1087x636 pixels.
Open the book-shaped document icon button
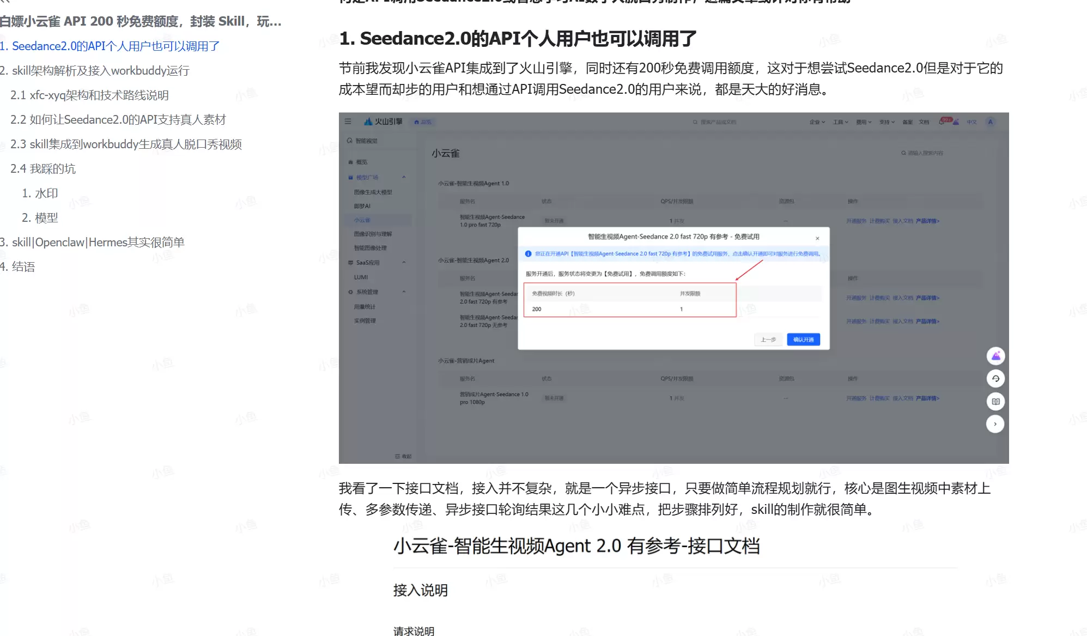point(995,402)
